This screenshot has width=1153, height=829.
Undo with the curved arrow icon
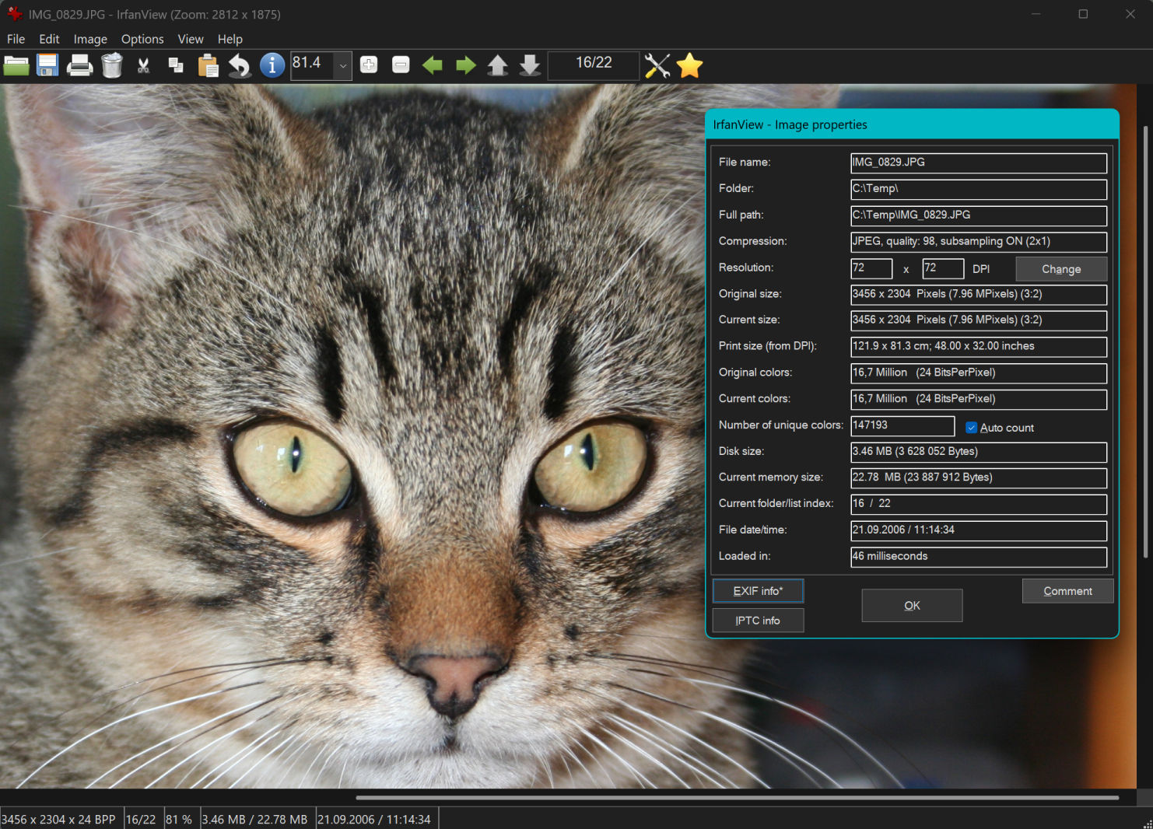tap(240, 66)
